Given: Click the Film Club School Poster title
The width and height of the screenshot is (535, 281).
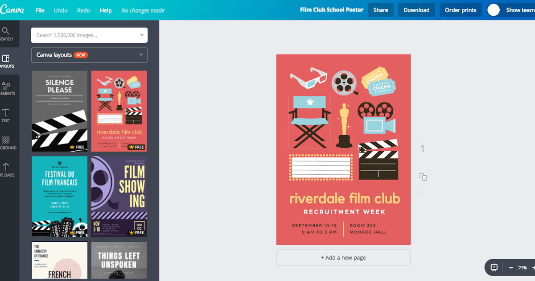Looking at the screenshot, I should click(332, 10).
